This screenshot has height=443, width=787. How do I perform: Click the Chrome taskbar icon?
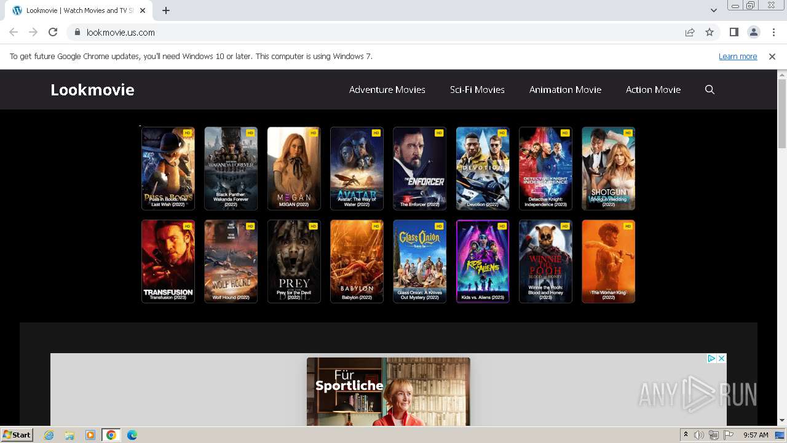(111, 435)
